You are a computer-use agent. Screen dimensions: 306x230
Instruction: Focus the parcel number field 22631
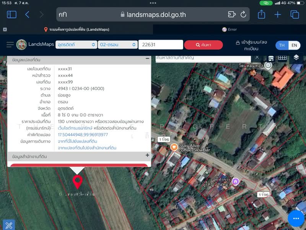[161, 44]
